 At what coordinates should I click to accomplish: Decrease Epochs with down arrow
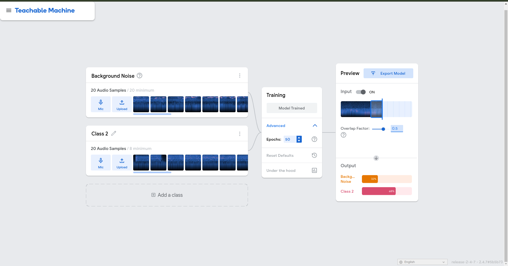click(299, 141)
